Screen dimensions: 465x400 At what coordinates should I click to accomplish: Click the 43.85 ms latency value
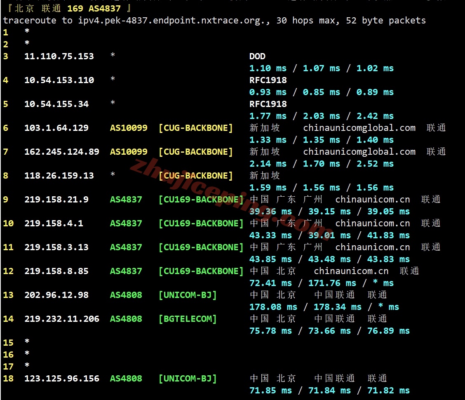270,259
